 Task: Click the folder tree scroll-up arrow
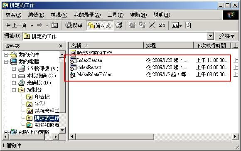click(x=62, y=54)
